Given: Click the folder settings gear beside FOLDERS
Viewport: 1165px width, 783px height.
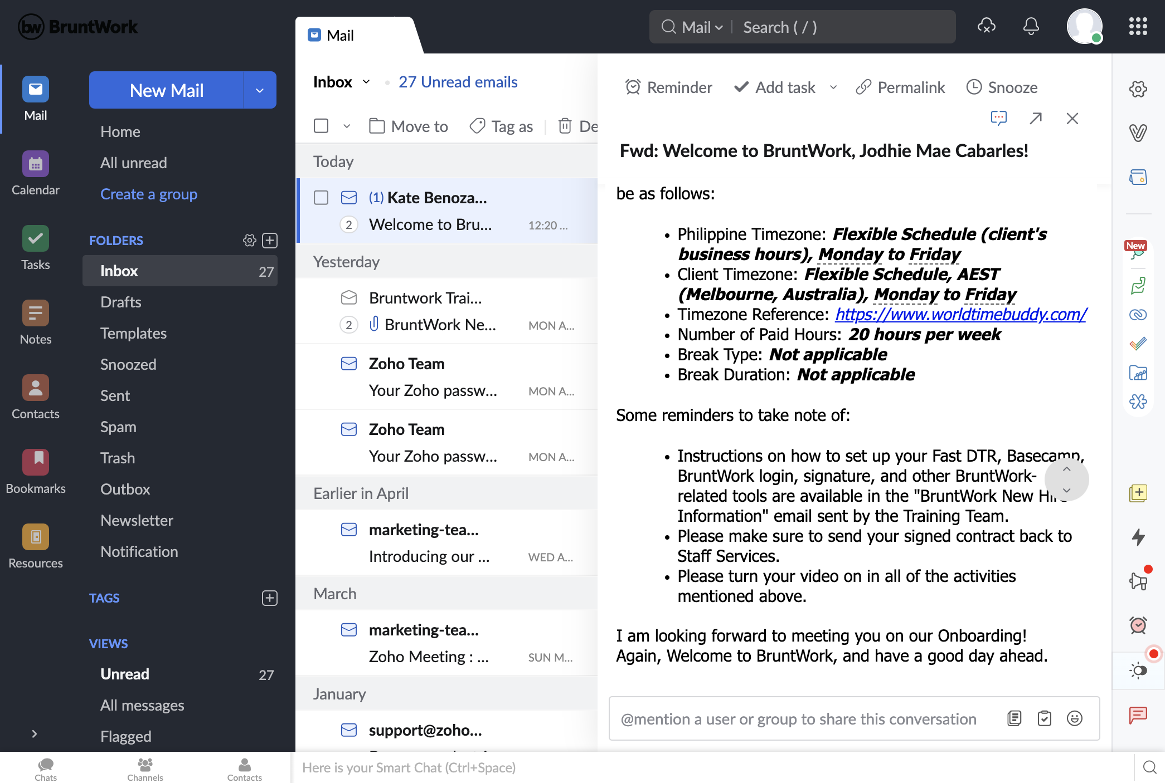Looking at the screenshot, I should click(x=249, y=240).
